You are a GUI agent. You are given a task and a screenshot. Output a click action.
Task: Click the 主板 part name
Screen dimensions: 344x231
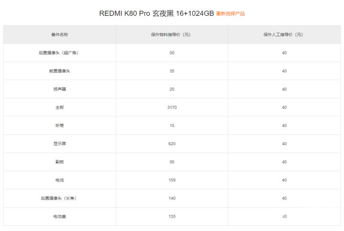coord(60,107)
